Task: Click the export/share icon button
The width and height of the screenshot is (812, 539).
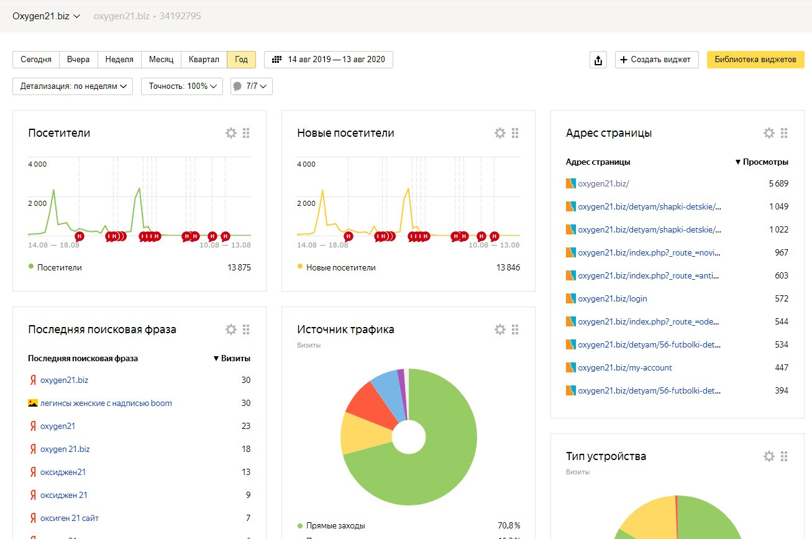Action: [598, 60]
